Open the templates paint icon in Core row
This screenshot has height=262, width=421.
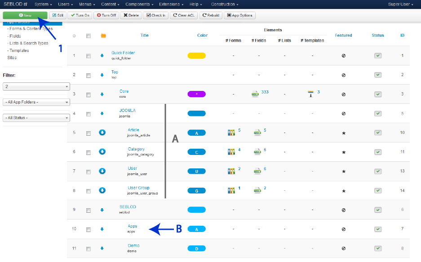click(310, 94)
